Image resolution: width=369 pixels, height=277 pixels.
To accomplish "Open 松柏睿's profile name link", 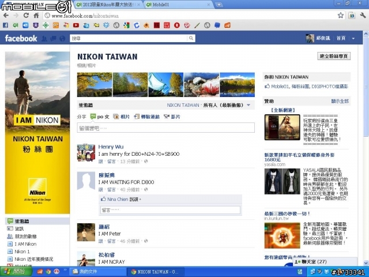I will (107, 255).
